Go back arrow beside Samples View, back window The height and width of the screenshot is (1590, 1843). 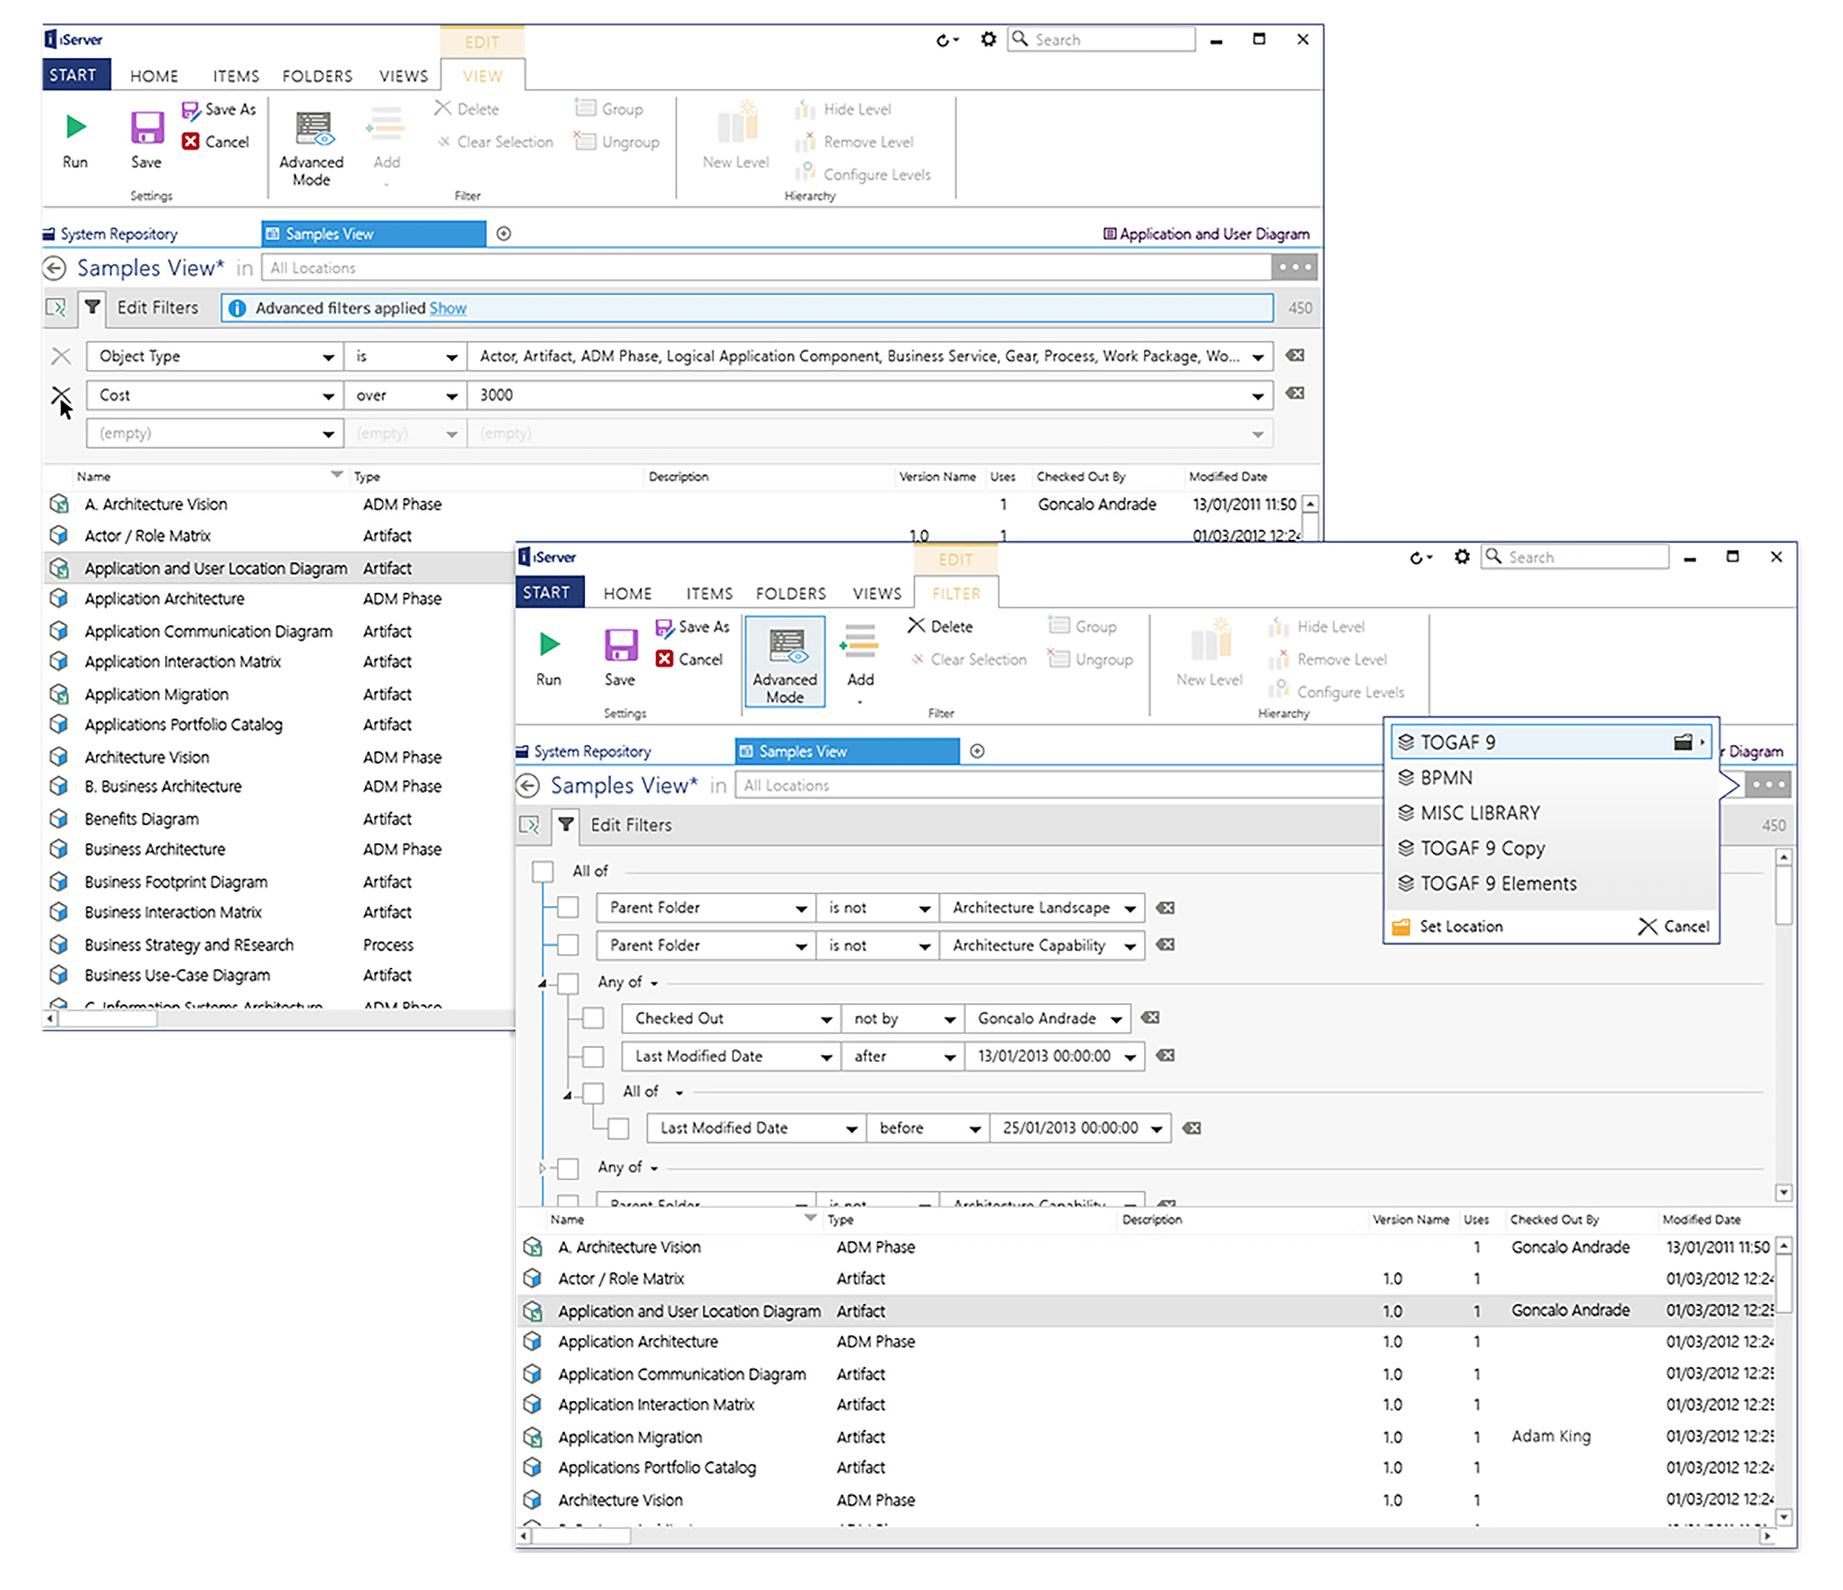coord(55,268)
